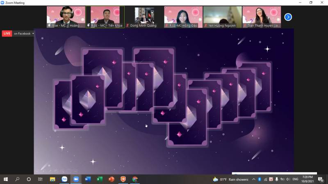Open Task View on the taskbar
328x184 pixels.
40,179
